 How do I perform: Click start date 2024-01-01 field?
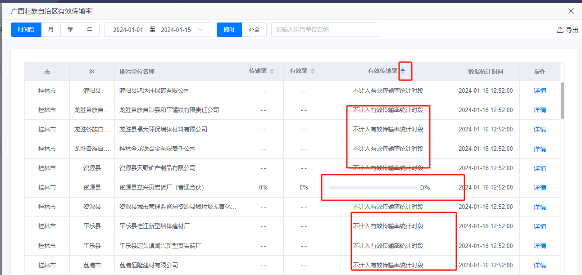128,30
